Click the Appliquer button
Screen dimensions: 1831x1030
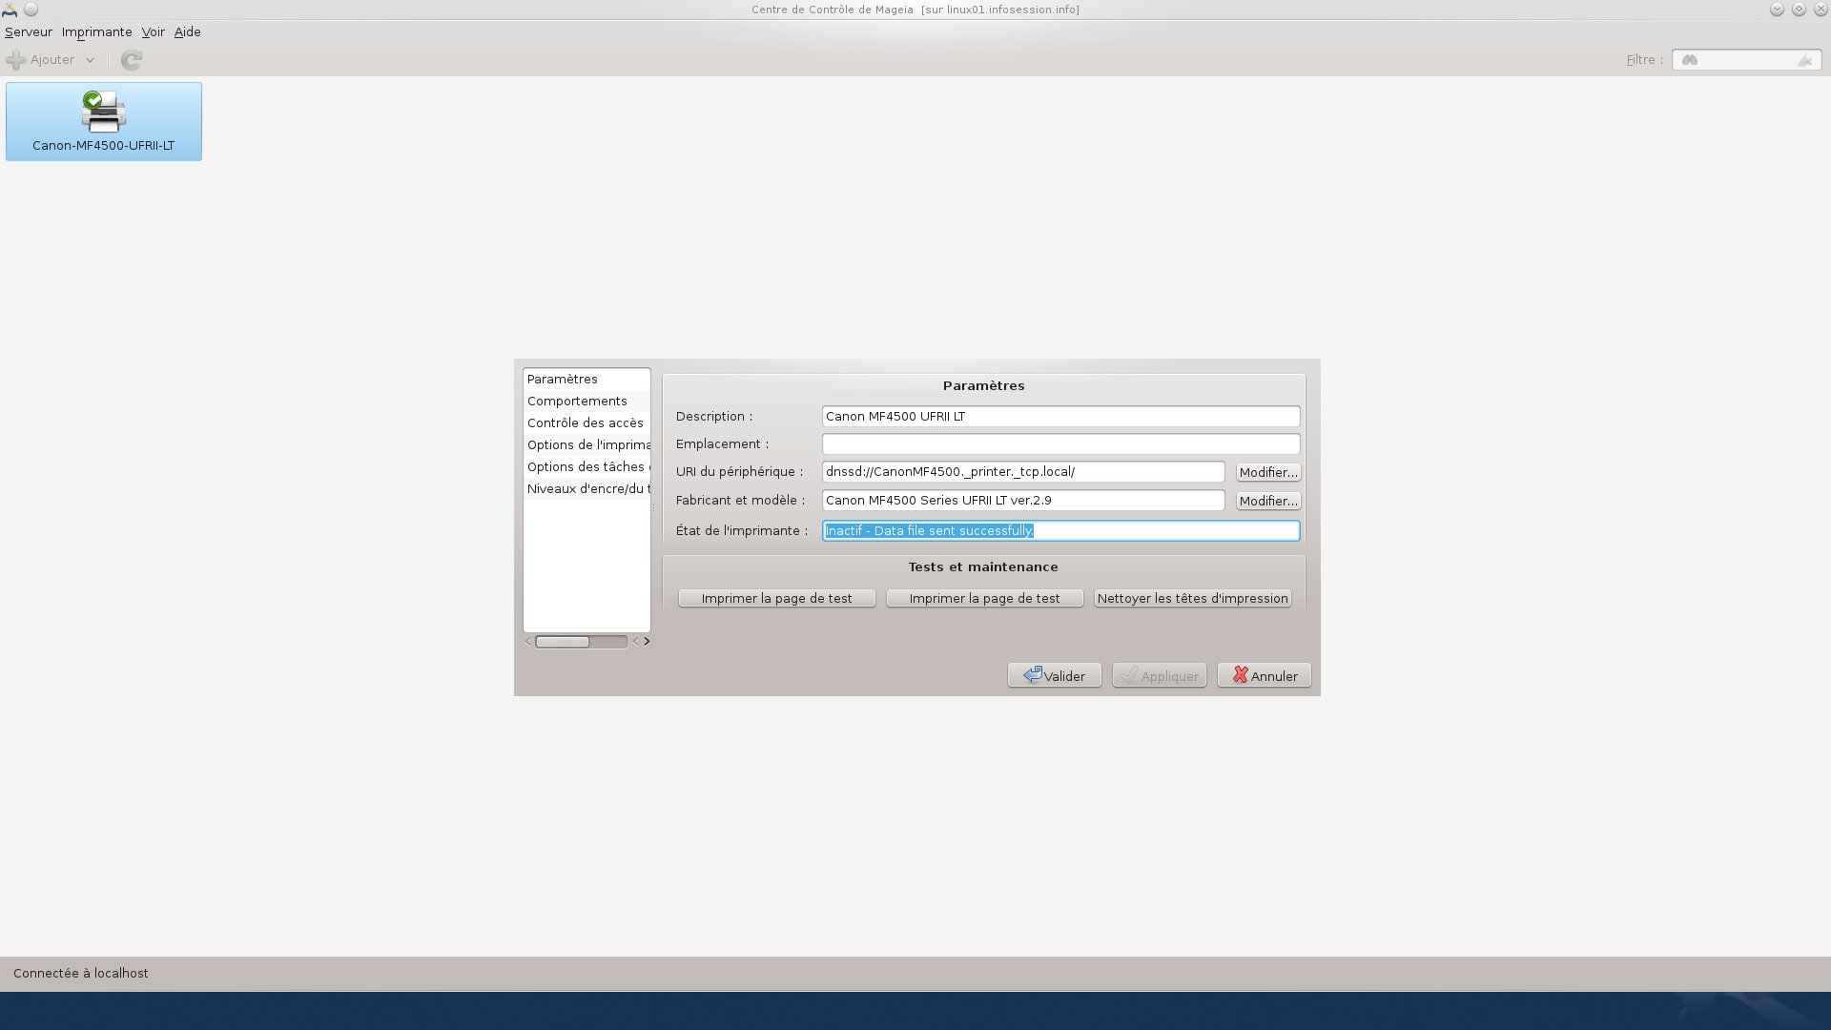1159,675
